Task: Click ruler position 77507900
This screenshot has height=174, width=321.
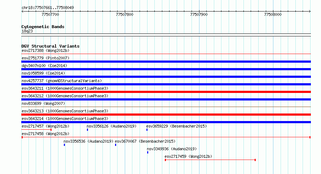Action: [199, 14]
